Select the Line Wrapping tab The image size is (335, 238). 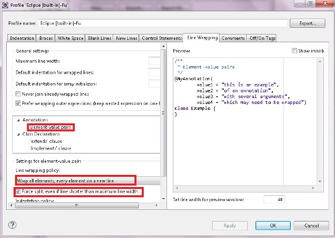(202, 37)
